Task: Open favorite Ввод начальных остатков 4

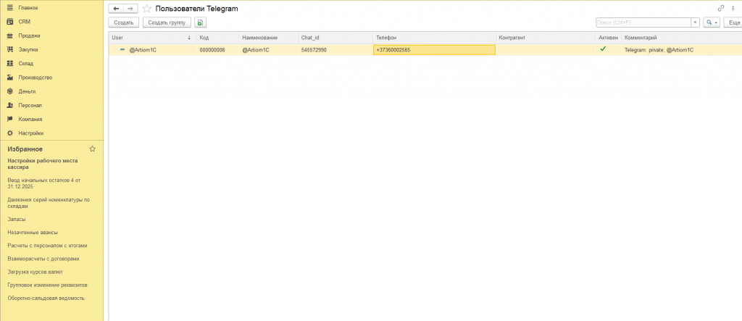Action: [45, 183]
